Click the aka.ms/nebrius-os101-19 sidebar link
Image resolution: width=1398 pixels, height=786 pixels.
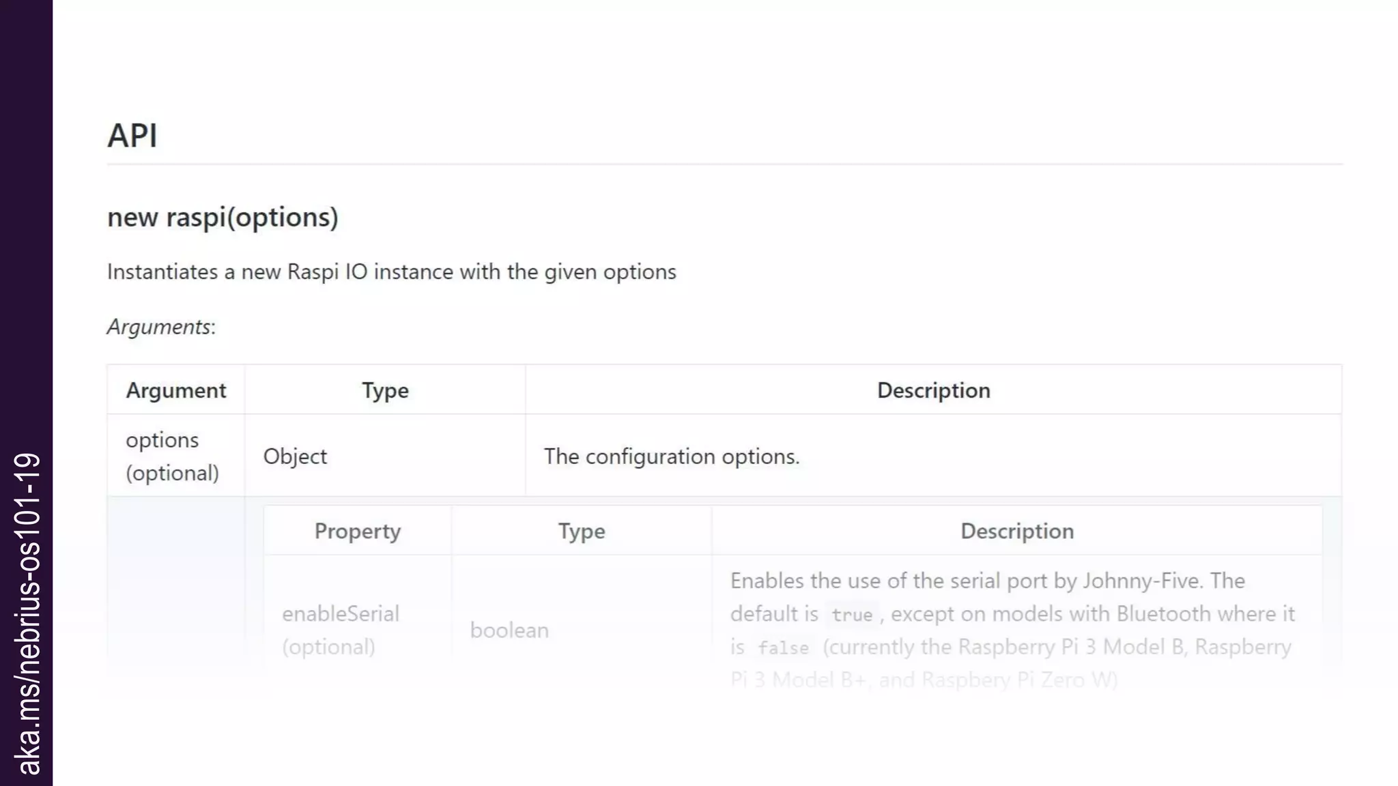click(27, 613)
